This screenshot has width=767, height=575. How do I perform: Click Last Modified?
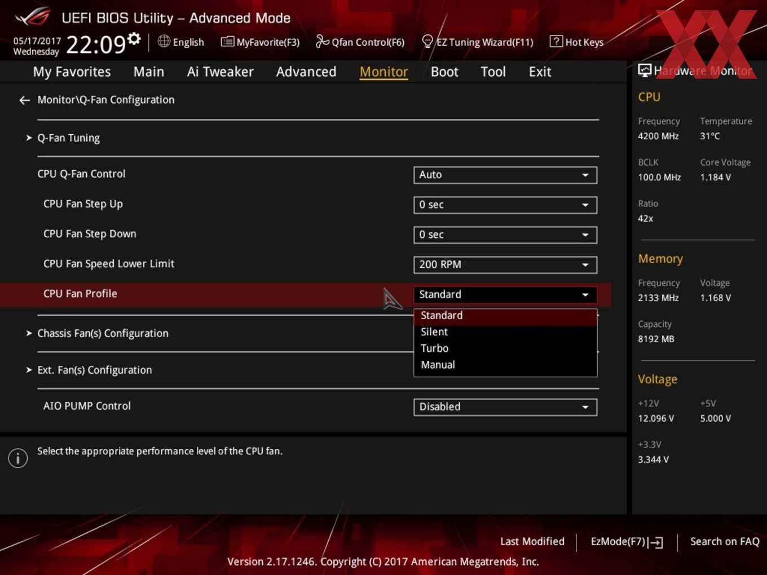[x=532, y=541]
